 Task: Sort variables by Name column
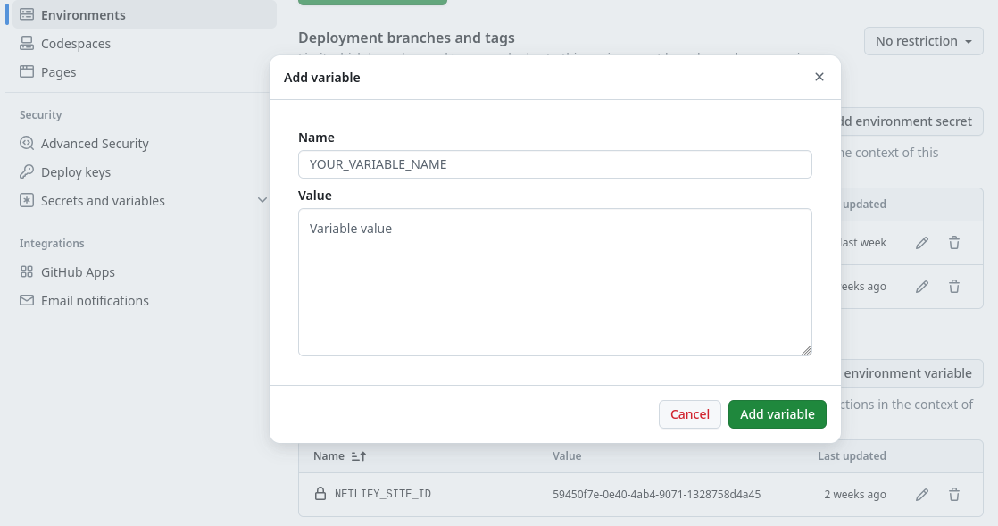(340, 456)
